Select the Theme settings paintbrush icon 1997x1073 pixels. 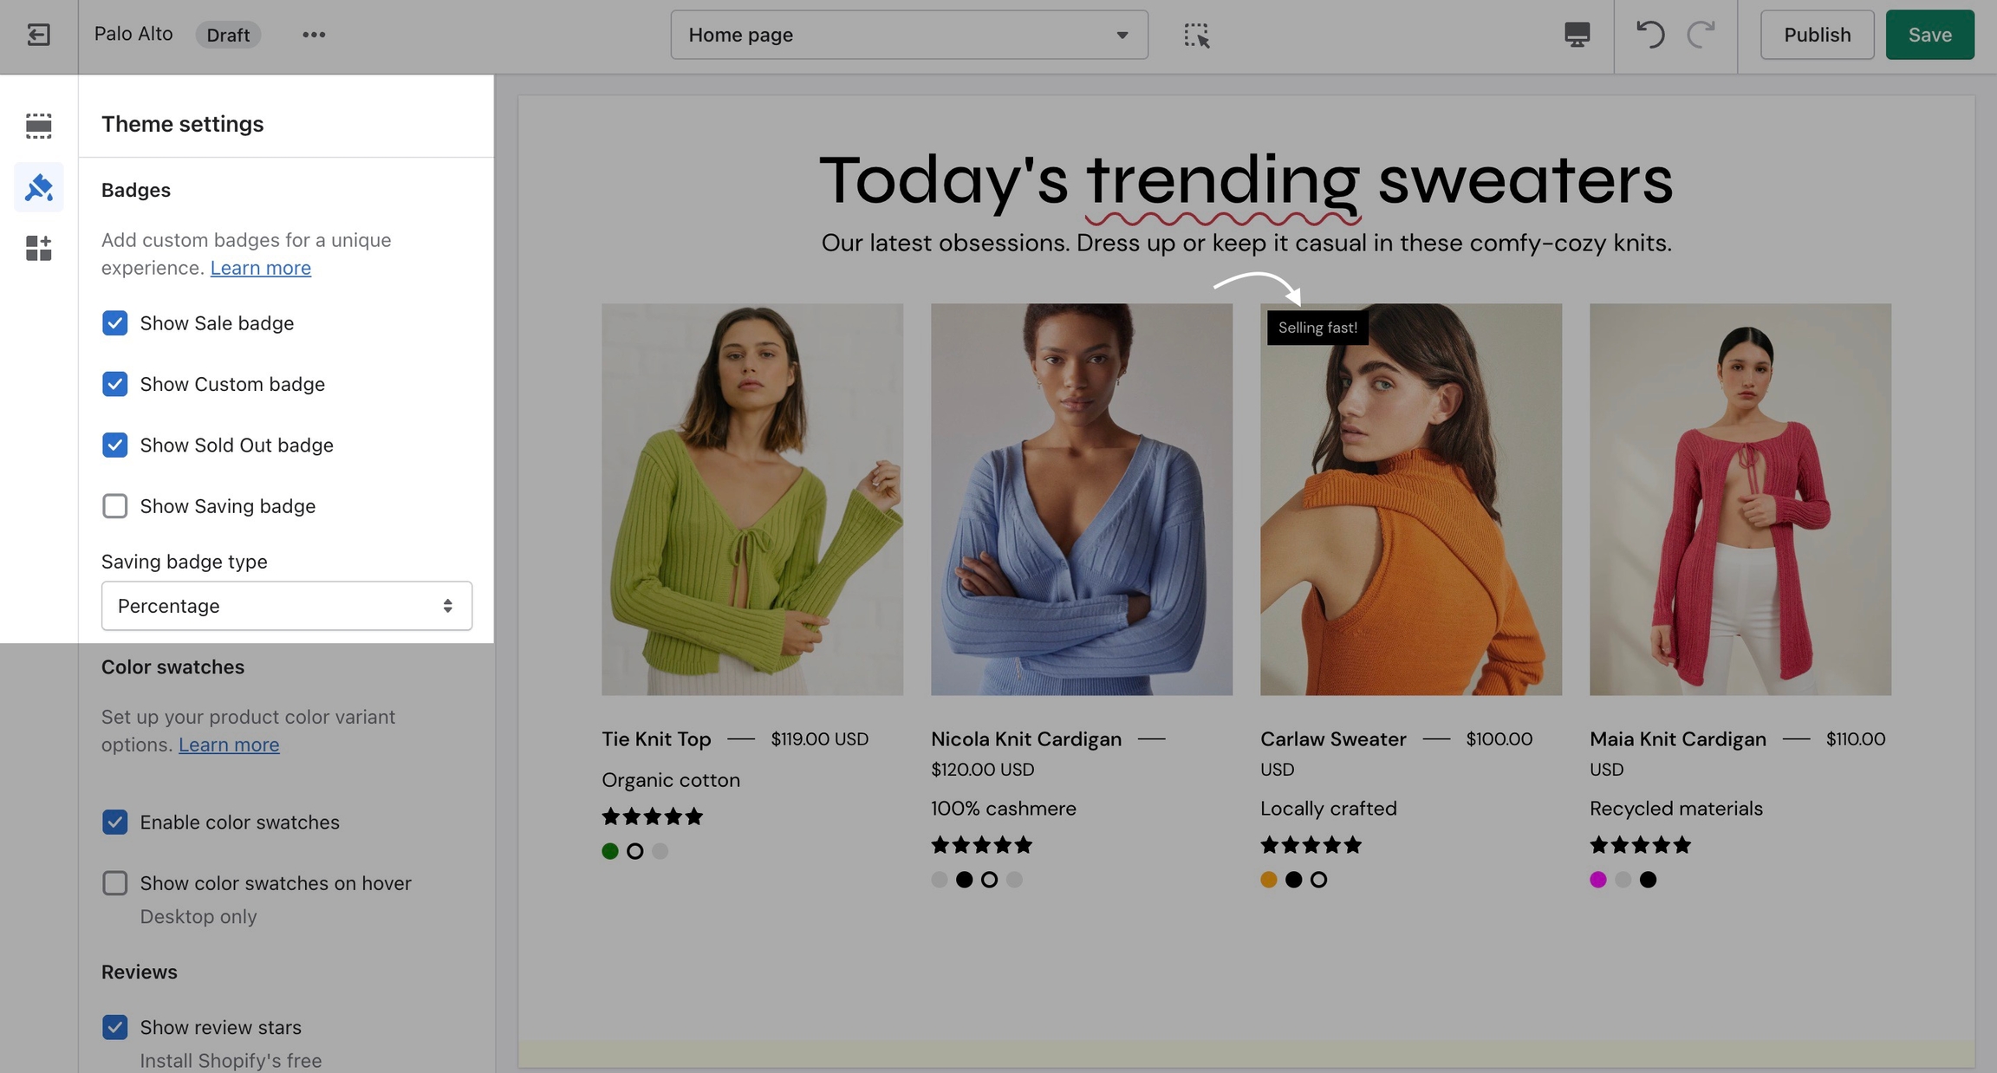[x=39, y=187]
